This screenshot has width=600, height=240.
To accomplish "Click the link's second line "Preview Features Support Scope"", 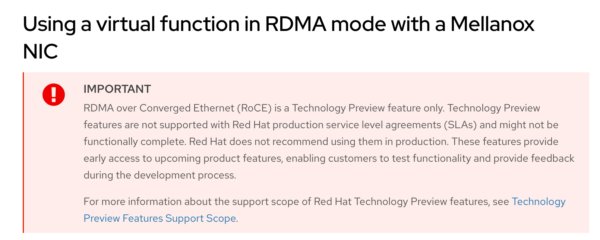I will (160, 218).
